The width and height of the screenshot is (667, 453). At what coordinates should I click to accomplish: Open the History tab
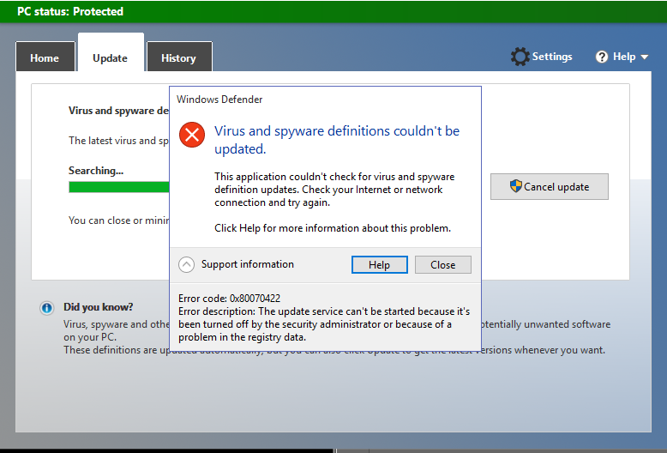pyautogui.click(x=179, y=57)
